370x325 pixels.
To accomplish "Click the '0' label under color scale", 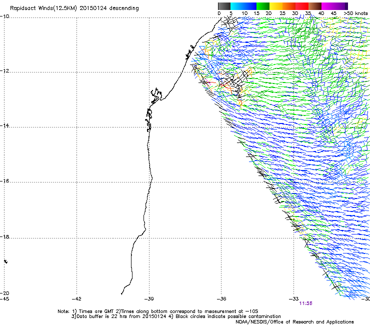I will coord(219,13).
